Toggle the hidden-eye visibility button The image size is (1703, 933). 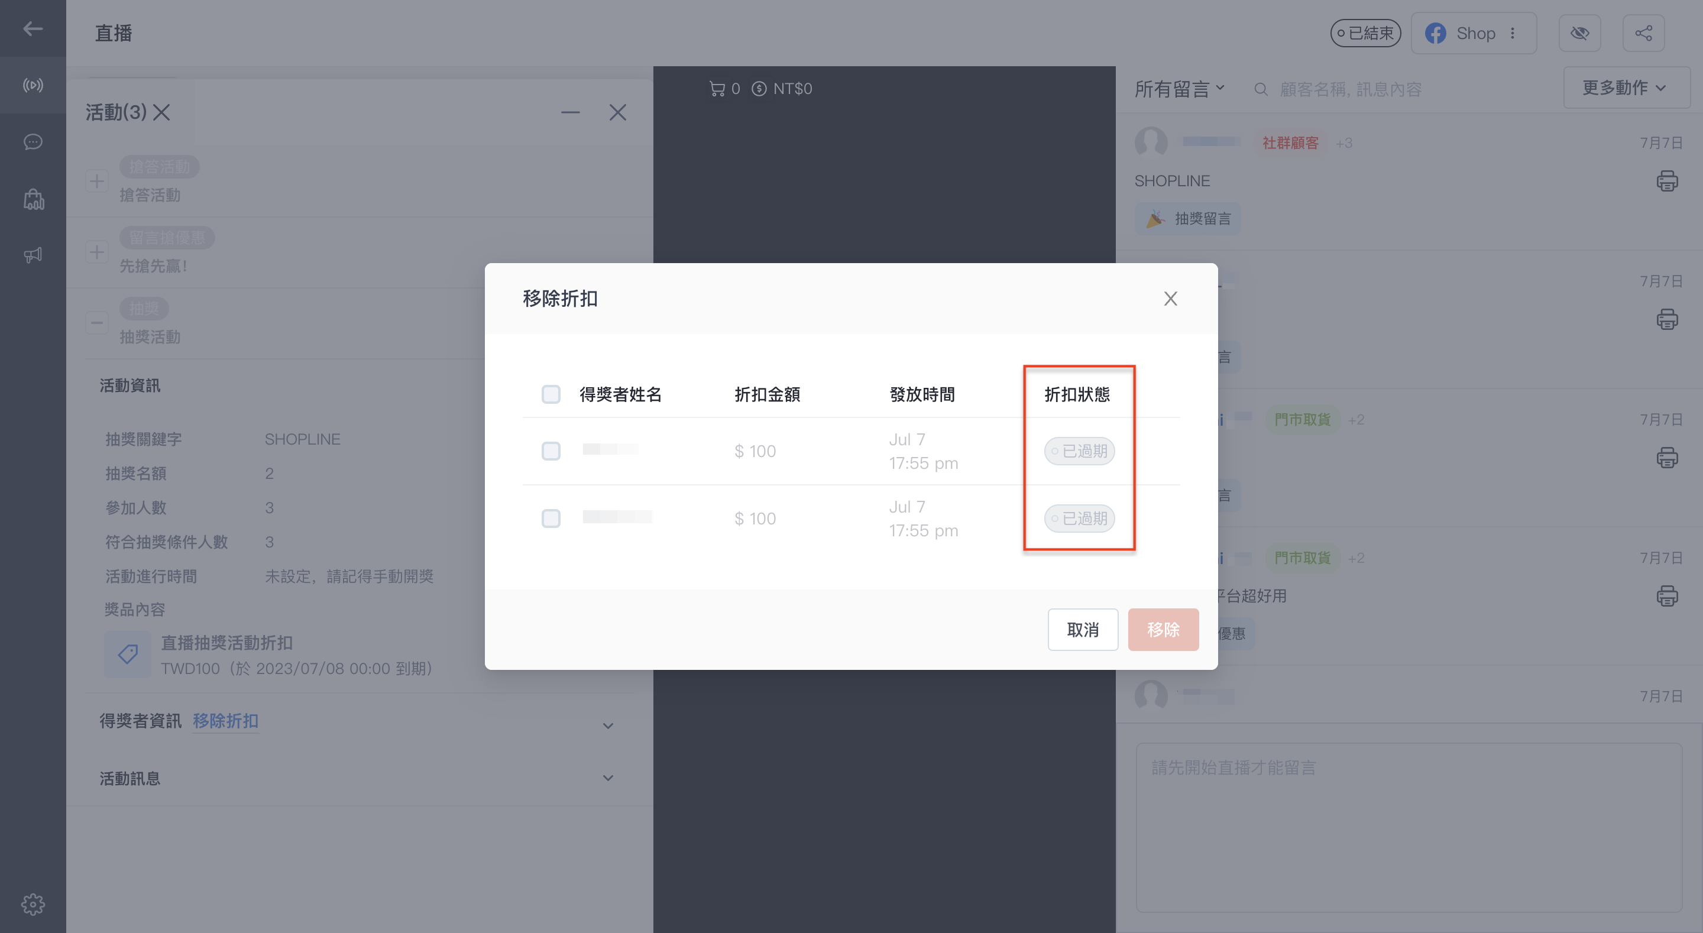(1579, 33)
